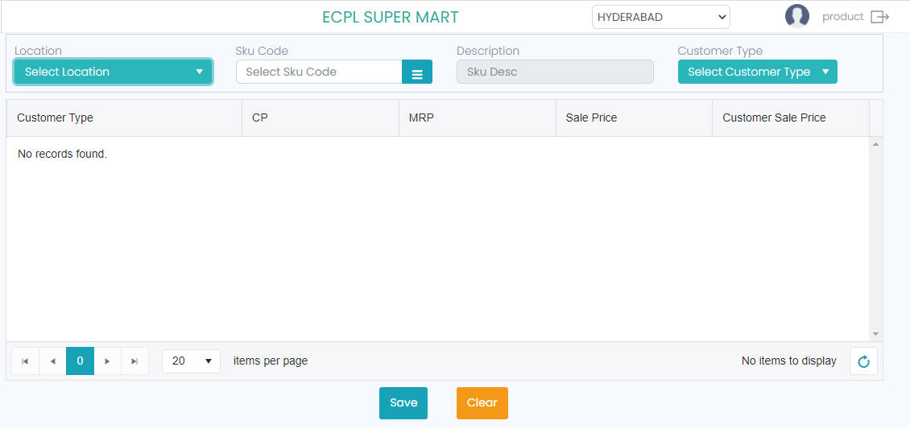Image resolution: width=910 pixels, height=433 pixels.
Task: Go to the next page arrow
Action: [107, 361]
